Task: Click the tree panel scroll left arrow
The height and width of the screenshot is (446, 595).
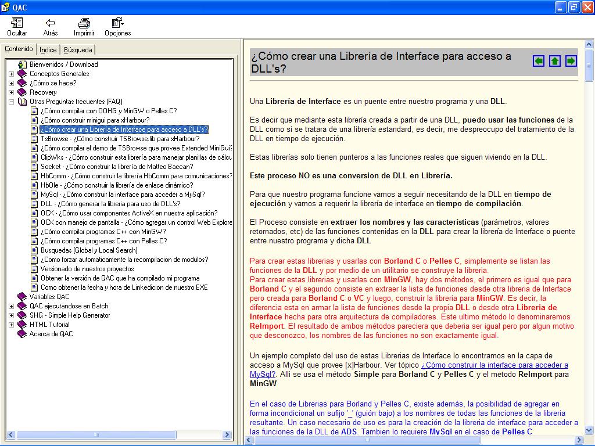Action: 10,434
